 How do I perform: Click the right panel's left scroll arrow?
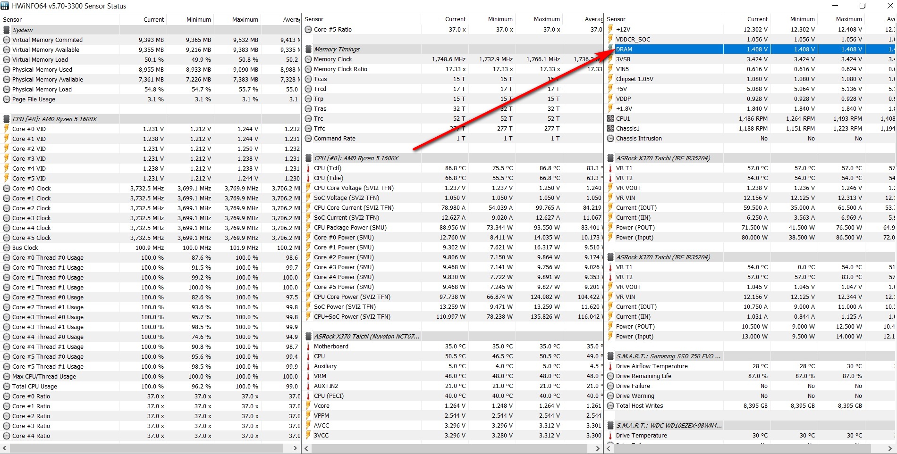[609, 448]
